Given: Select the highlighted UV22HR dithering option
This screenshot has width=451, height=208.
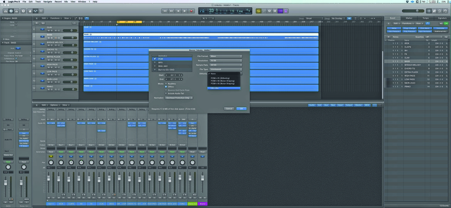Looking at the screenshot, I should [x=224, y=88].
